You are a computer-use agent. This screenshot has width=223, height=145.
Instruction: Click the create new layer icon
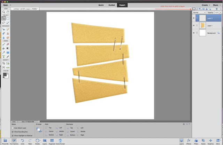[194, 9]
